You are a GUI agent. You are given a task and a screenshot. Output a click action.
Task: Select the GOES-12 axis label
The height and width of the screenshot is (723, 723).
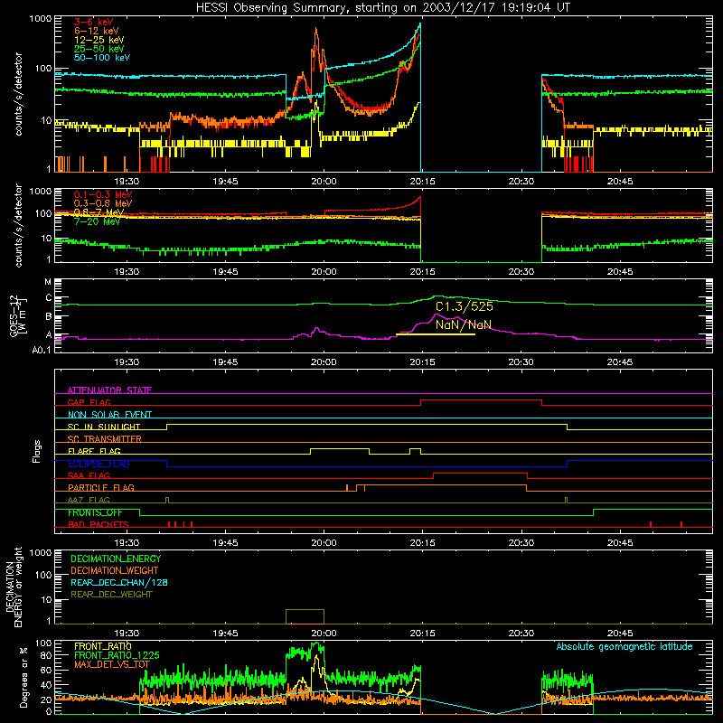(18, 315)
